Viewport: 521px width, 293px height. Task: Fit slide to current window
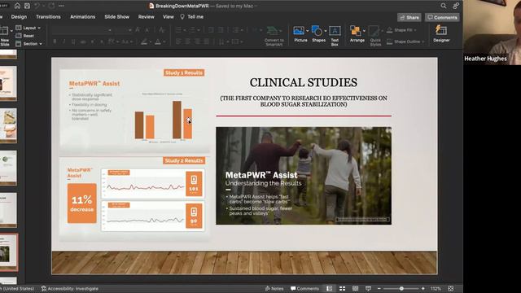tap(450, 288)
